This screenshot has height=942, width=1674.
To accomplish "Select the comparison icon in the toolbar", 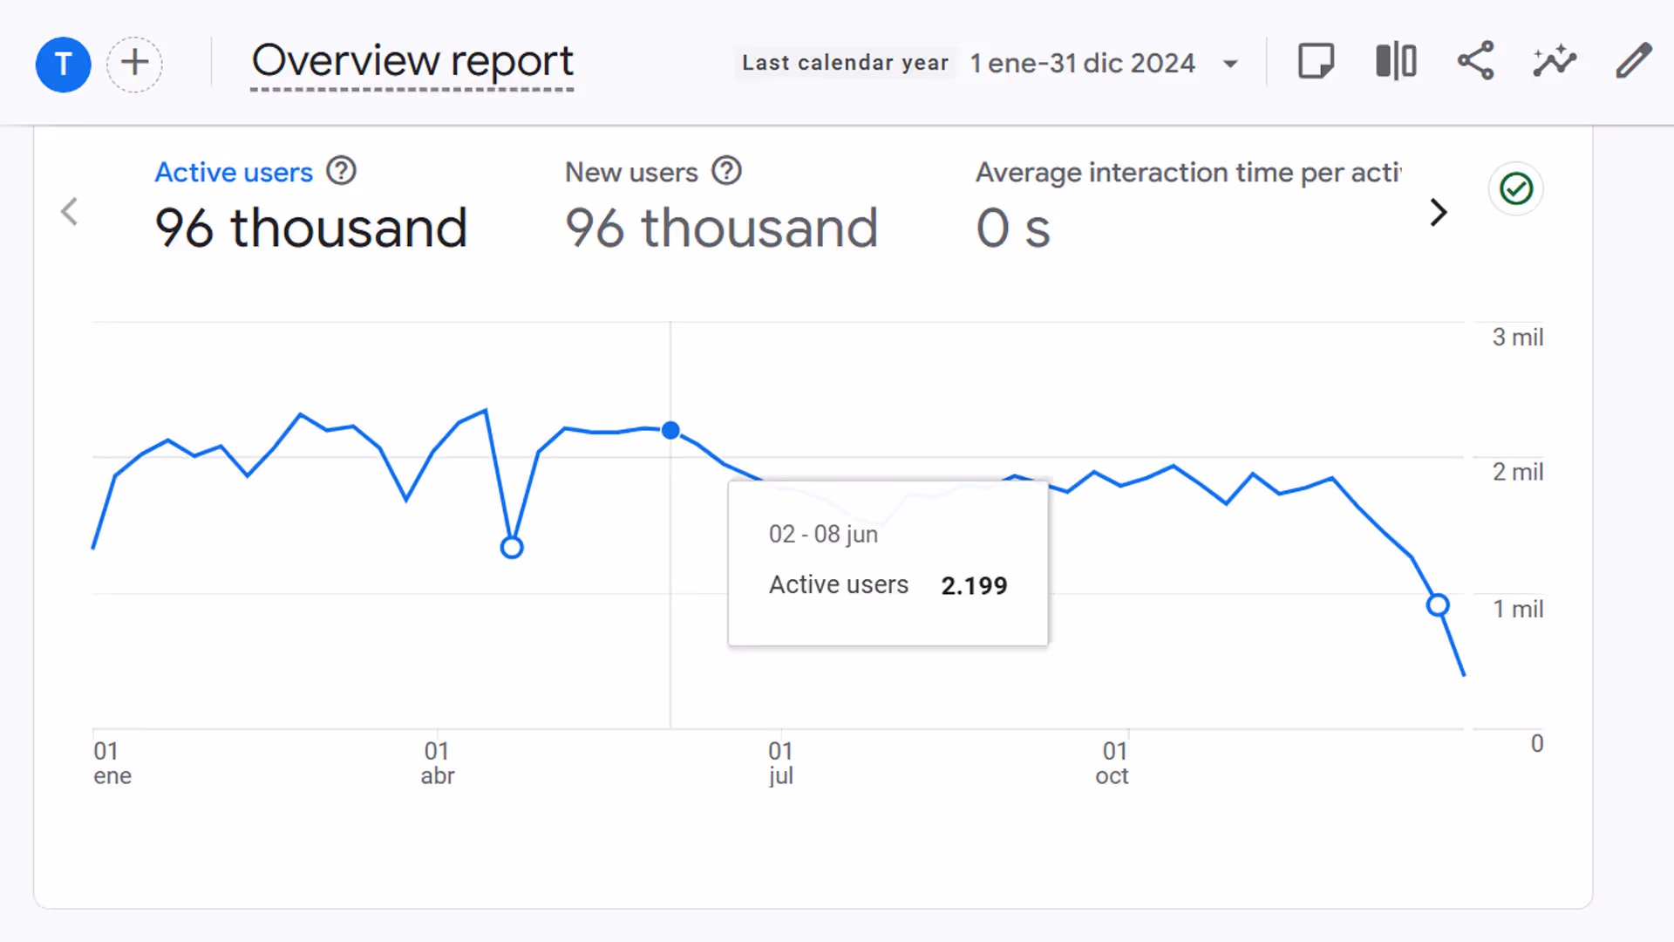I will [1396, 61].
